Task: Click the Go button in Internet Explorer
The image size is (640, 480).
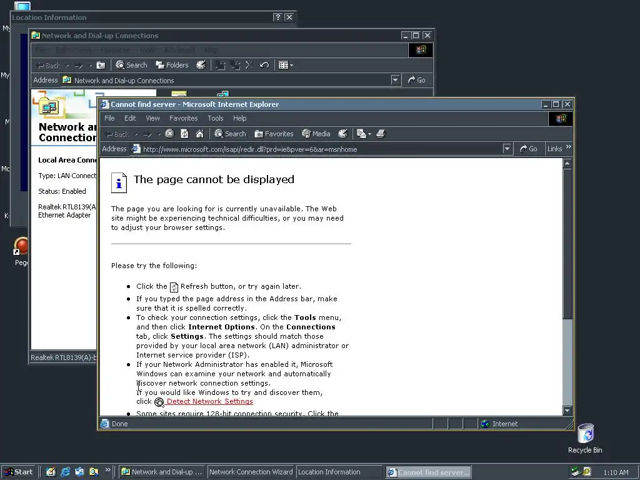Action: click(x=528, y=149)
